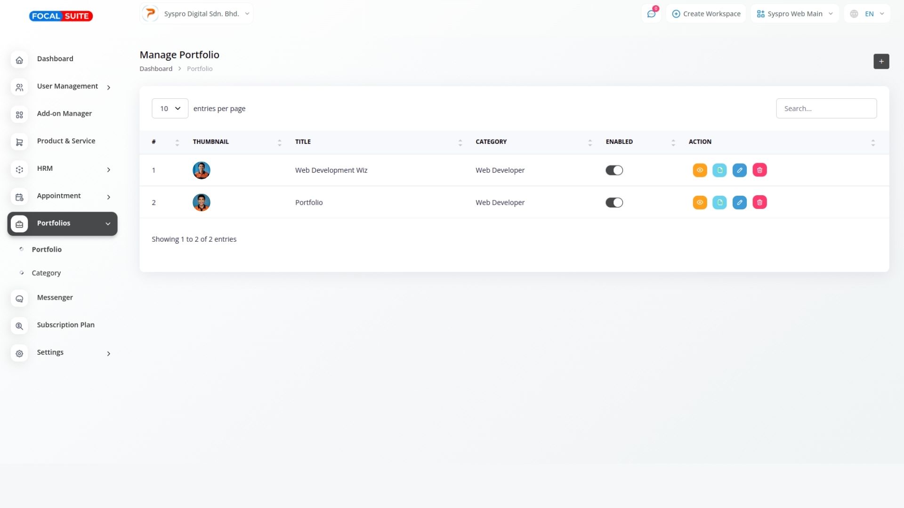Click the cyan copy icon in Portfolio row

[719, 203]
